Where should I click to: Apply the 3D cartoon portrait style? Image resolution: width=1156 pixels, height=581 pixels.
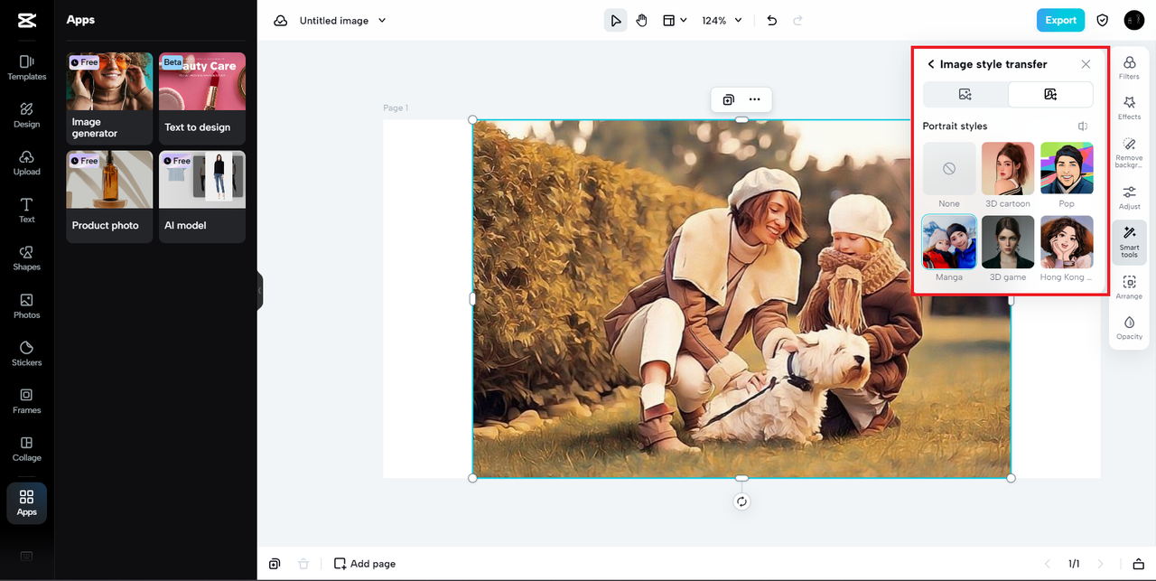1008,169
